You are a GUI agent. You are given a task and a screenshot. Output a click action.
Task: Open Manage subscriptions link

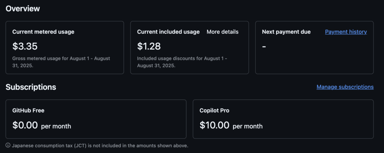click(x=345, y=87)
